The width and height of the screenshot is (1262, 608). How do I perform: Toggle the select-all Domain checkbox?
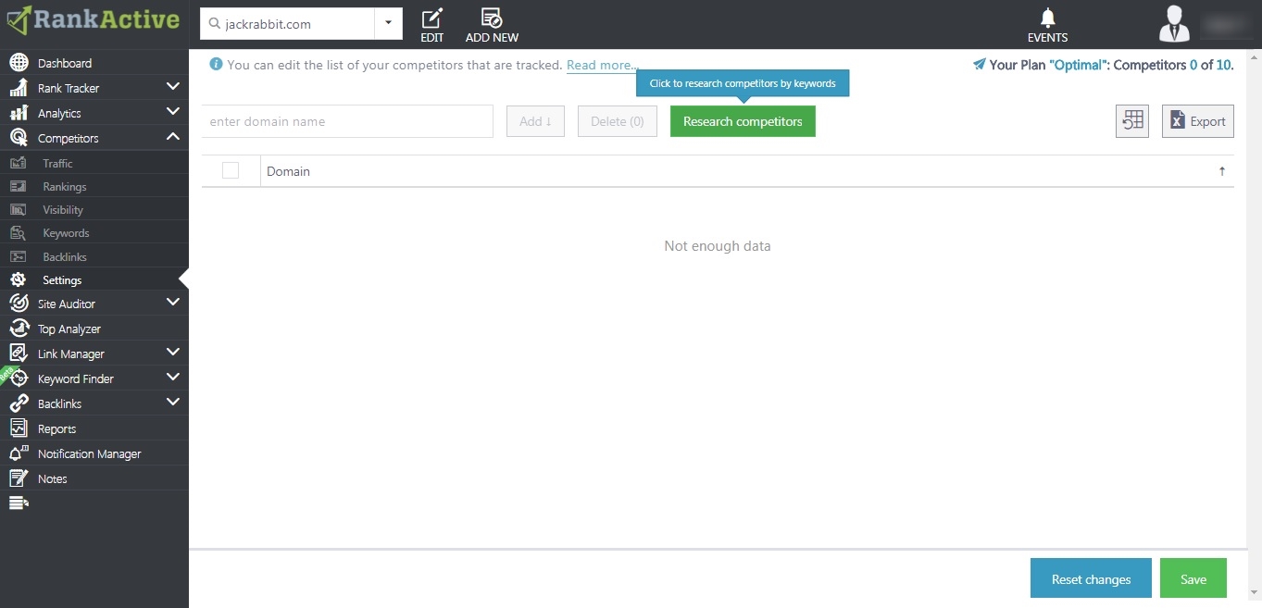(231, 170)
